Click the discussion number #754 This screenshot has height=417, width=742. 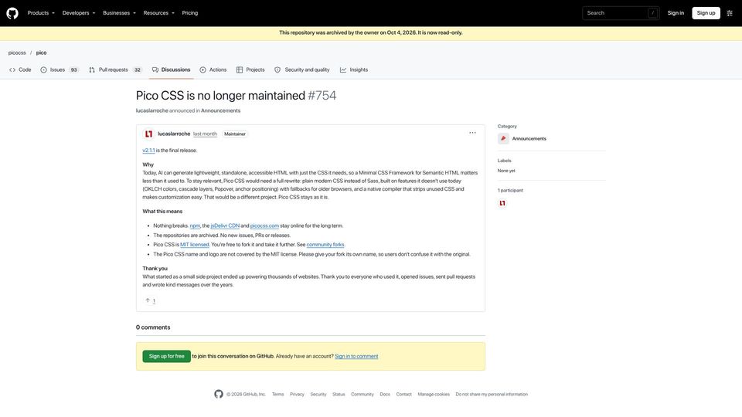[x=322, y=96]
